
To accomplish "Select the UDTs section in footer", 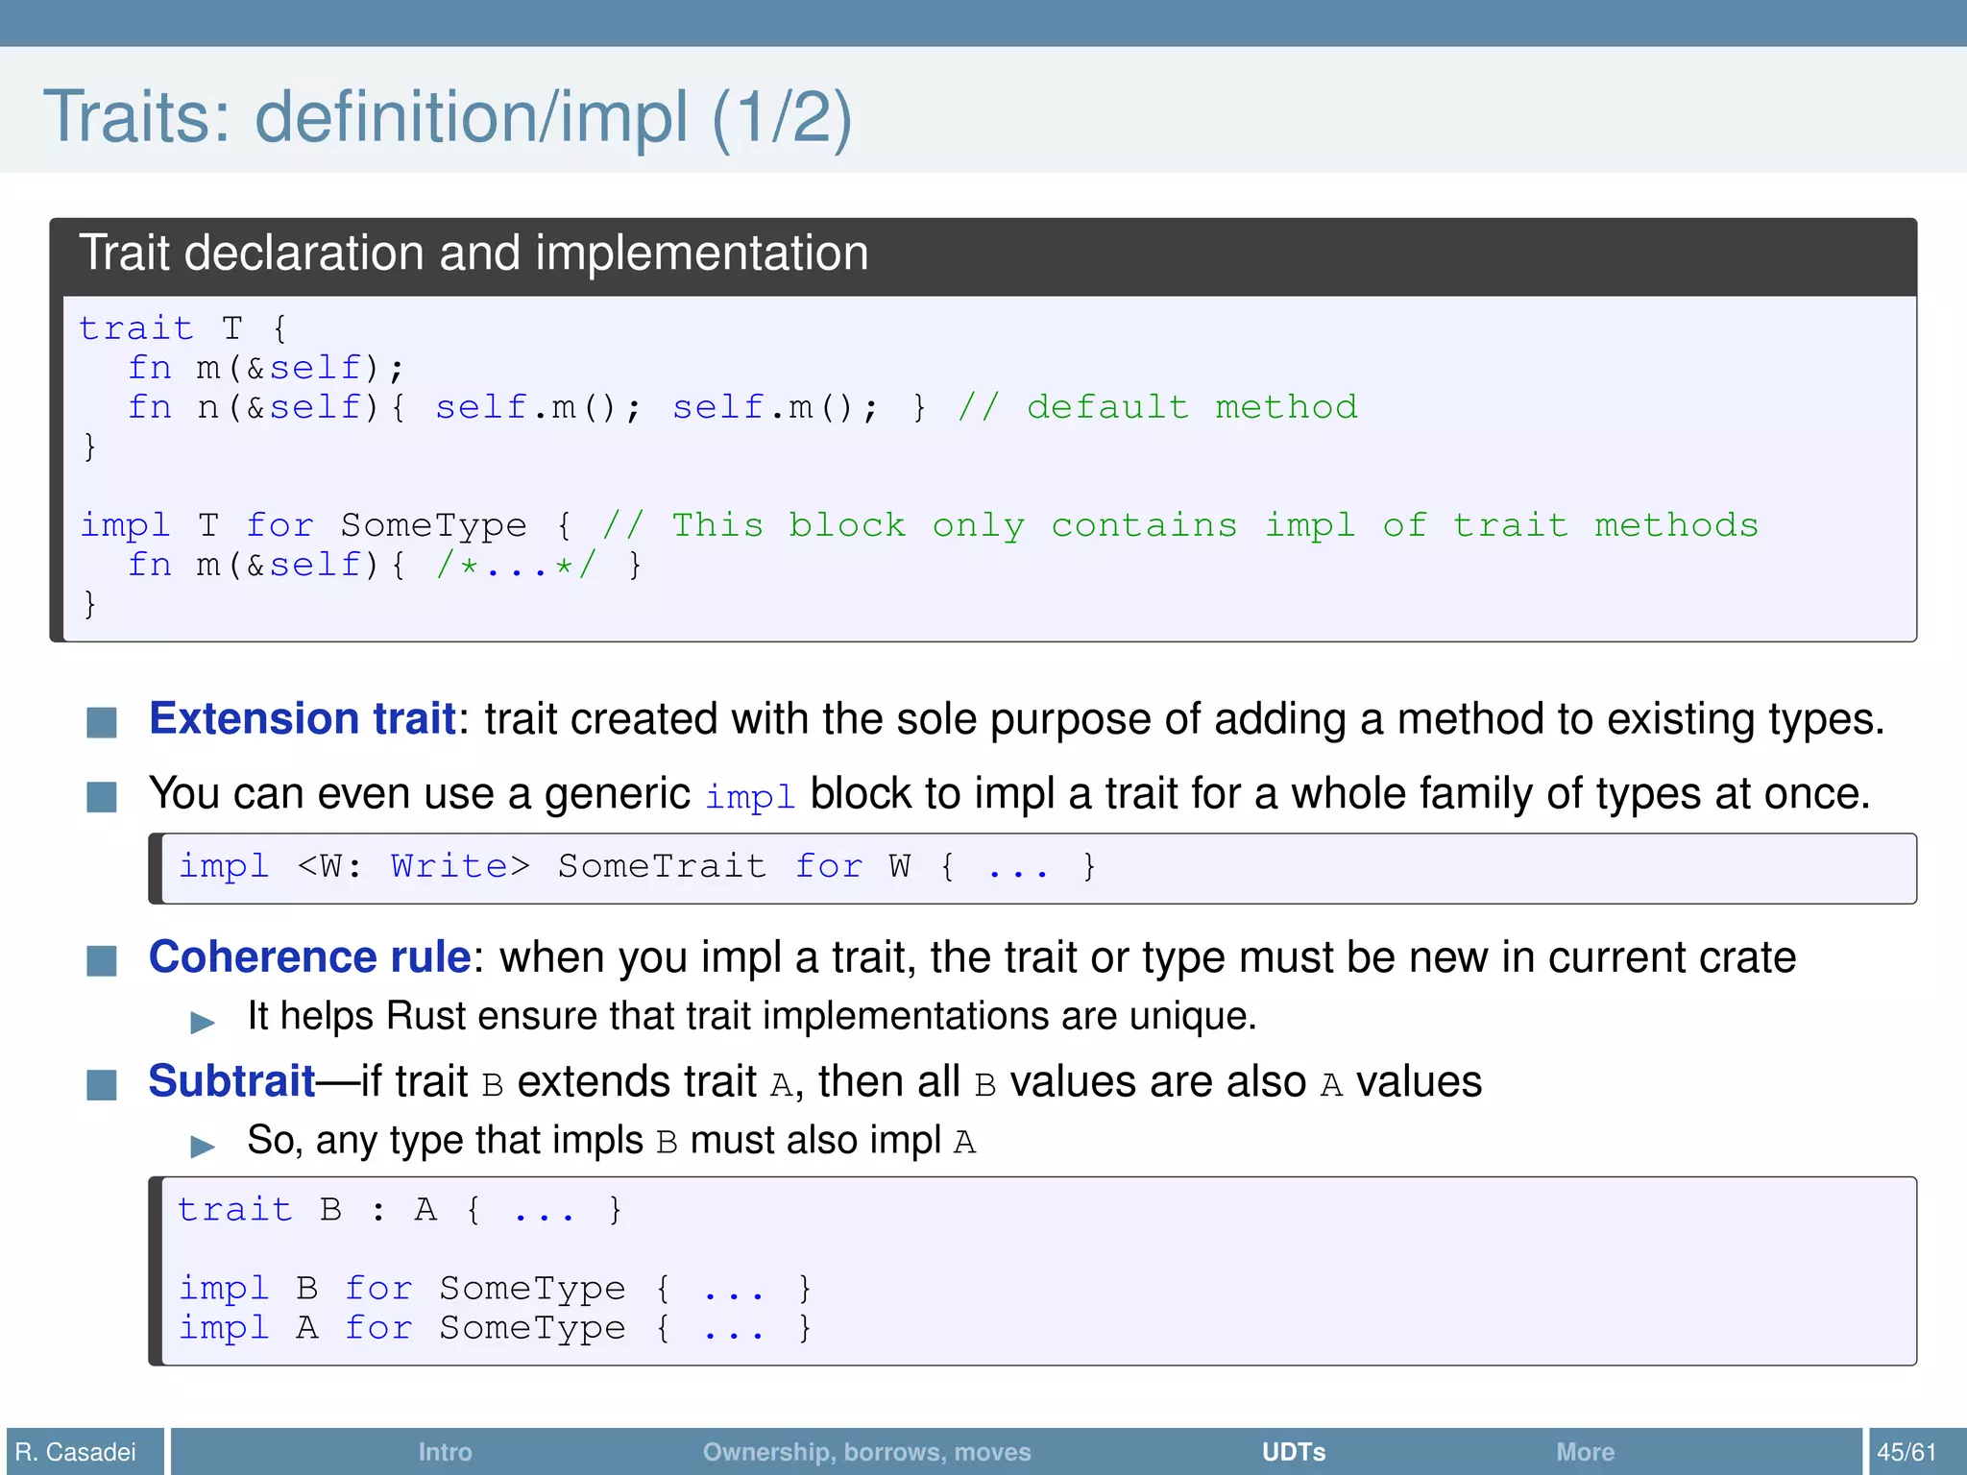I will (x=1293, y=1451).
